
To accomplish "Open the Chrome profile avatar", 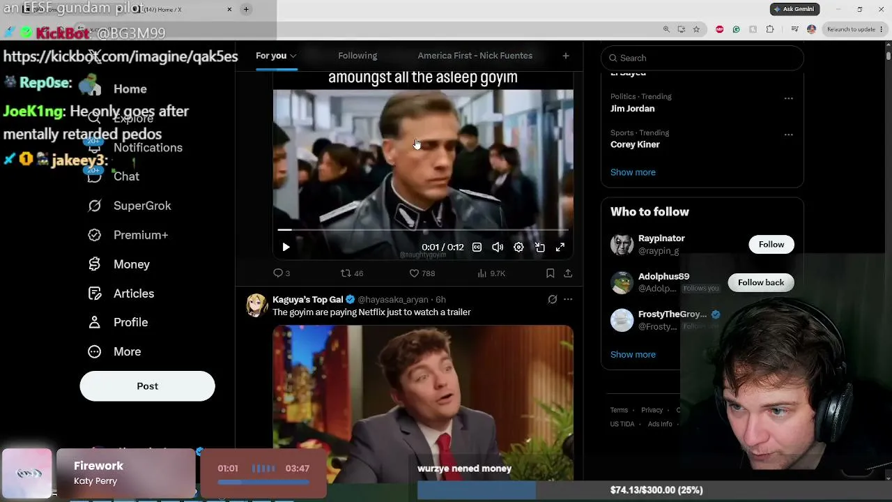I will click(811, 29).
